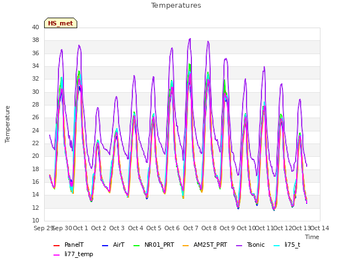Click the Oct 3 x-axis tick label
This screenshot has height=265, width=353.
(117, 228)
